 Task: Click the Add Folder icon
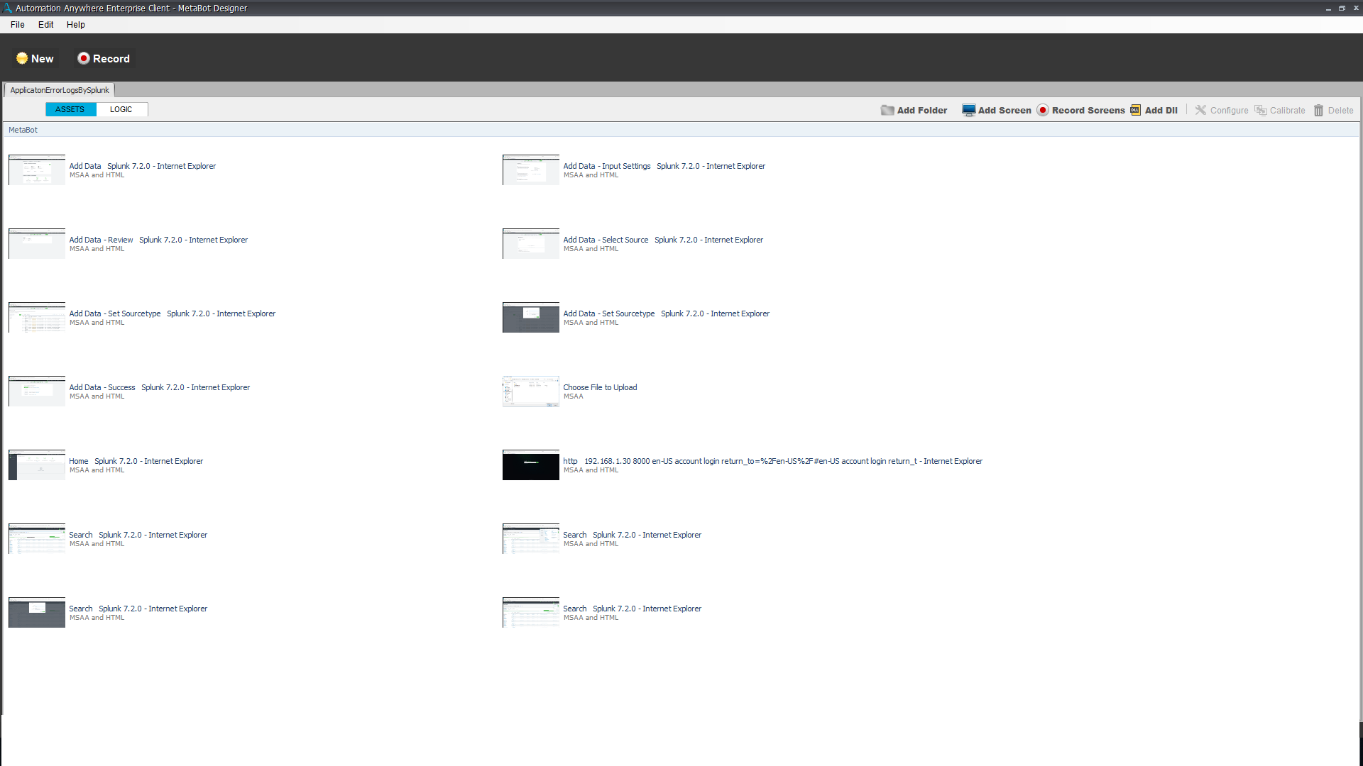pyautogui.click(x=887, y=110)
